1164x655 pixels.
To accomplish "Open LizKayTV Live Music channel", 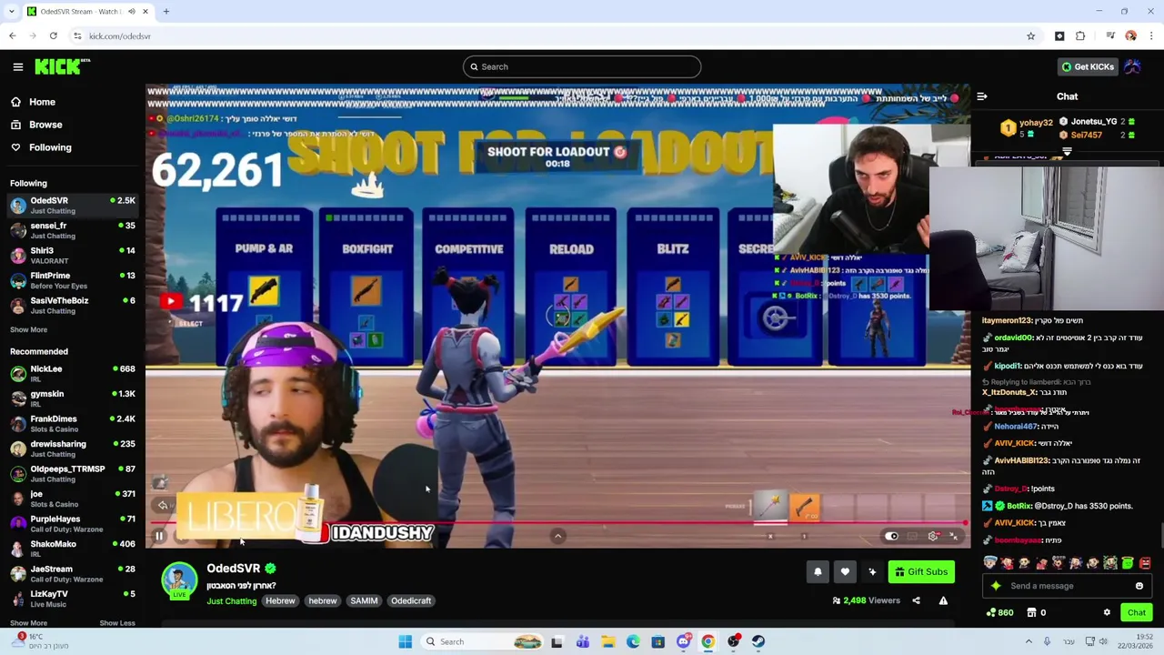I will coord(73,599).
